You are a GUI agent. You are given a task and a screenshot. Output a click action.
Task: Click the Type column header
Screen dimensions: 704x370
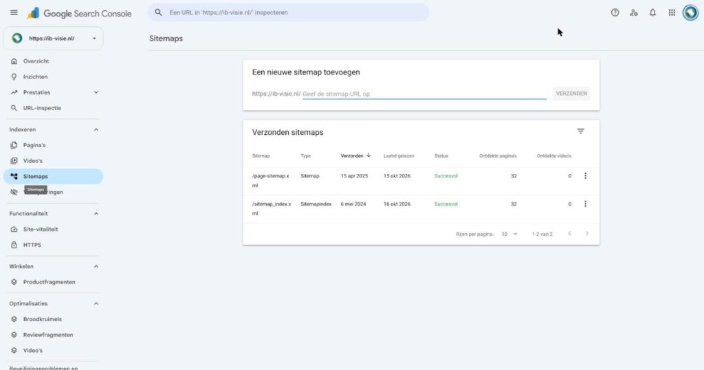pyautogui.click(x=305, y=156)
